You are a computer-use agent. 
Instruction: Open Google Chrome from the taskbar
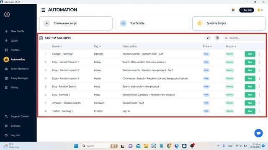tap(169, 146)
